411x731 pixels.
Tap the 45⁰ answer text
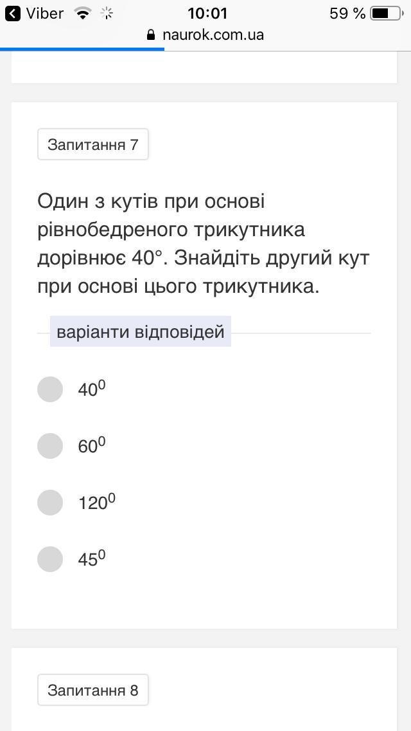[92, 559]
